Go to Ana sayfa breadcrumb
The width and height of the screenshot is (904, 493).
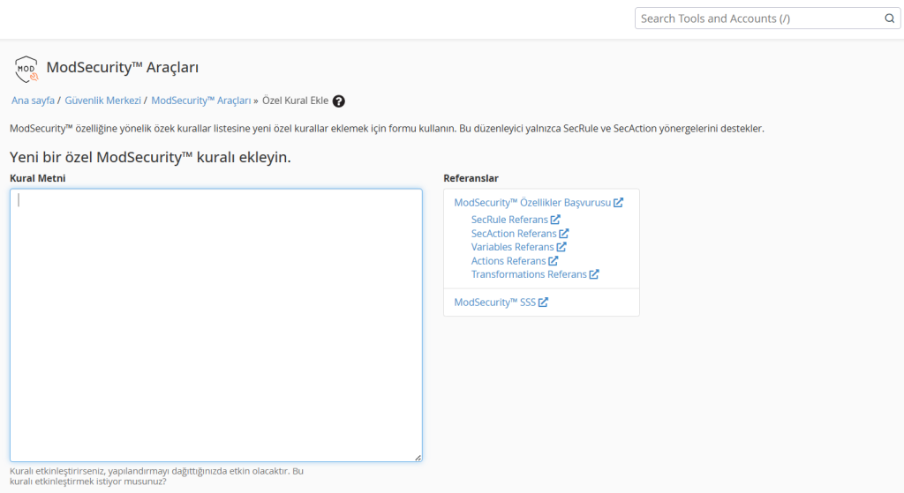pyautogui.click(x=33, y=101)
